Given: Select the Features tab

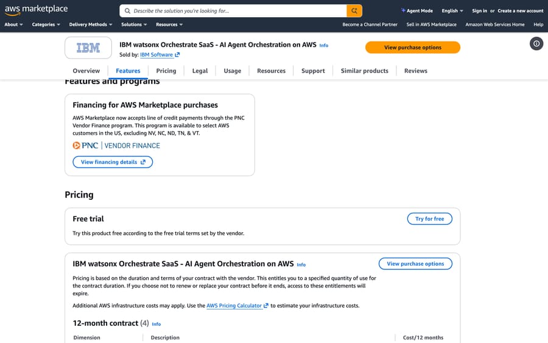Looking at the screenshot, I should pos(128,71).
